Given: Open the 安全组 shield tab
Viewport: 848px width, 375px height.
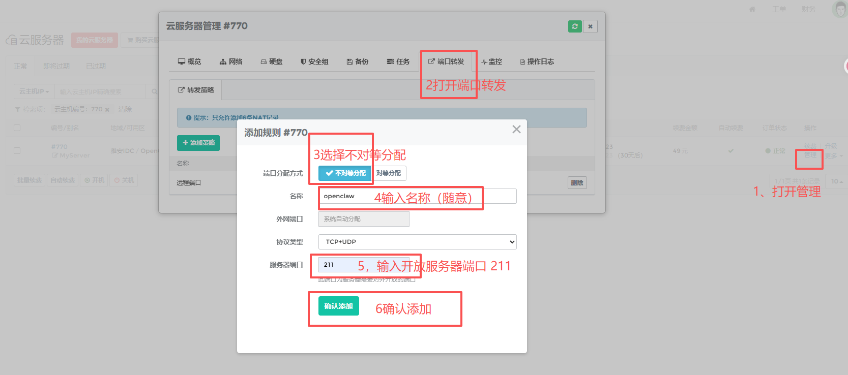Looking at the screenshot, I should (314, 61).
